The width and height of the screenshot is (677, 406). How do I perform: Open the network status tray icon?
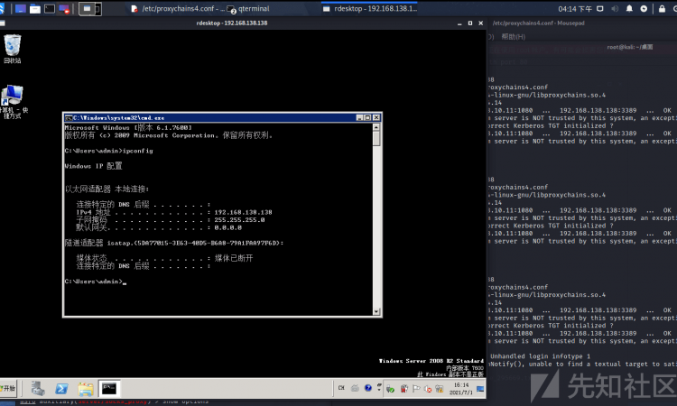coord(440,389)
